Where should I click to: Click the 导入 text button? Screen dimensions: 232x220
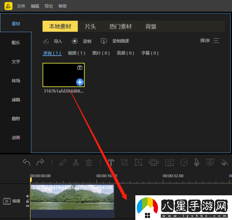(x=58, y=41)
